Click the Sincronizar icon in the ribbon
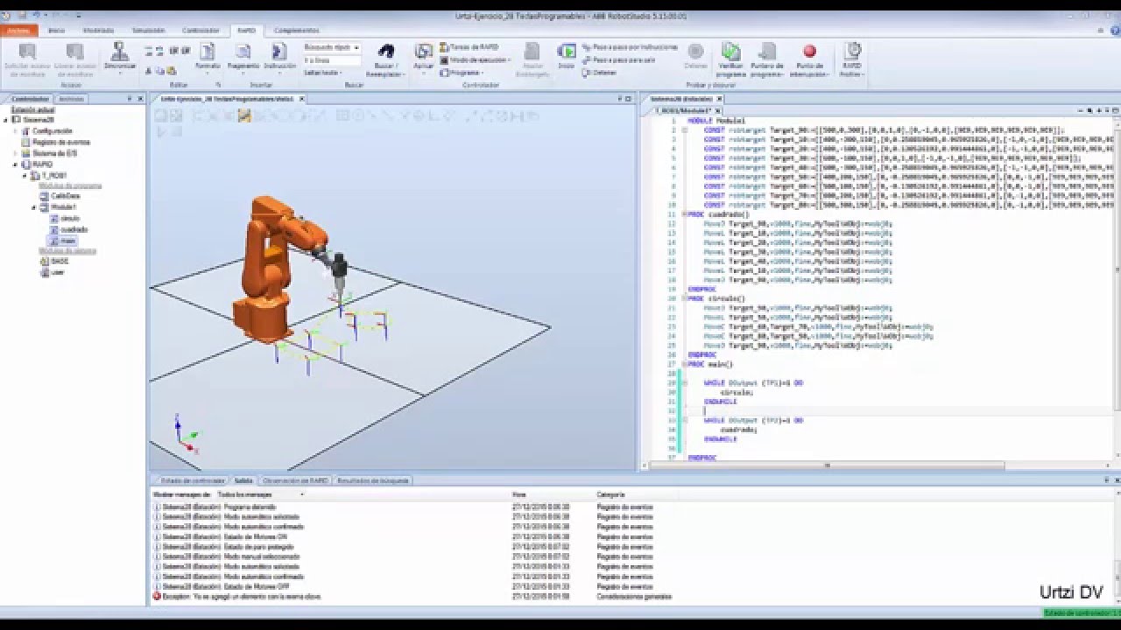This screenshot has height=630, width=1121. tap(119, 52)
